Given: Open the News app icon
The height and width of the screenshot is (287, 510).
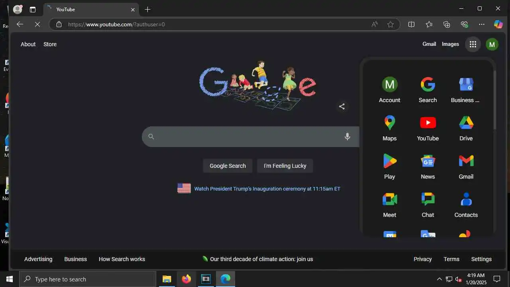Looking at the screenshot, I should 428,167.
